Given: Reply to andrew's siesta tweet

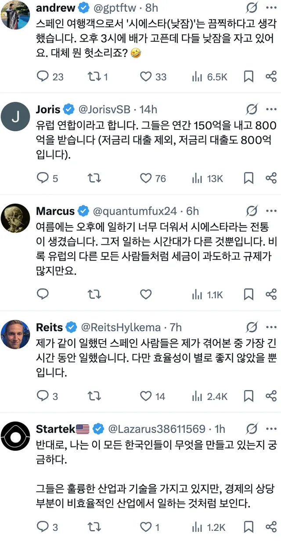Looking at the screenshot, I should pos(43,77).
